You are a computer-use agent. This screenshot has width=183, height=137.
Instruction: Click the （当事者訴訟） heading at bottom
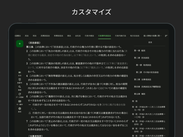36,136
